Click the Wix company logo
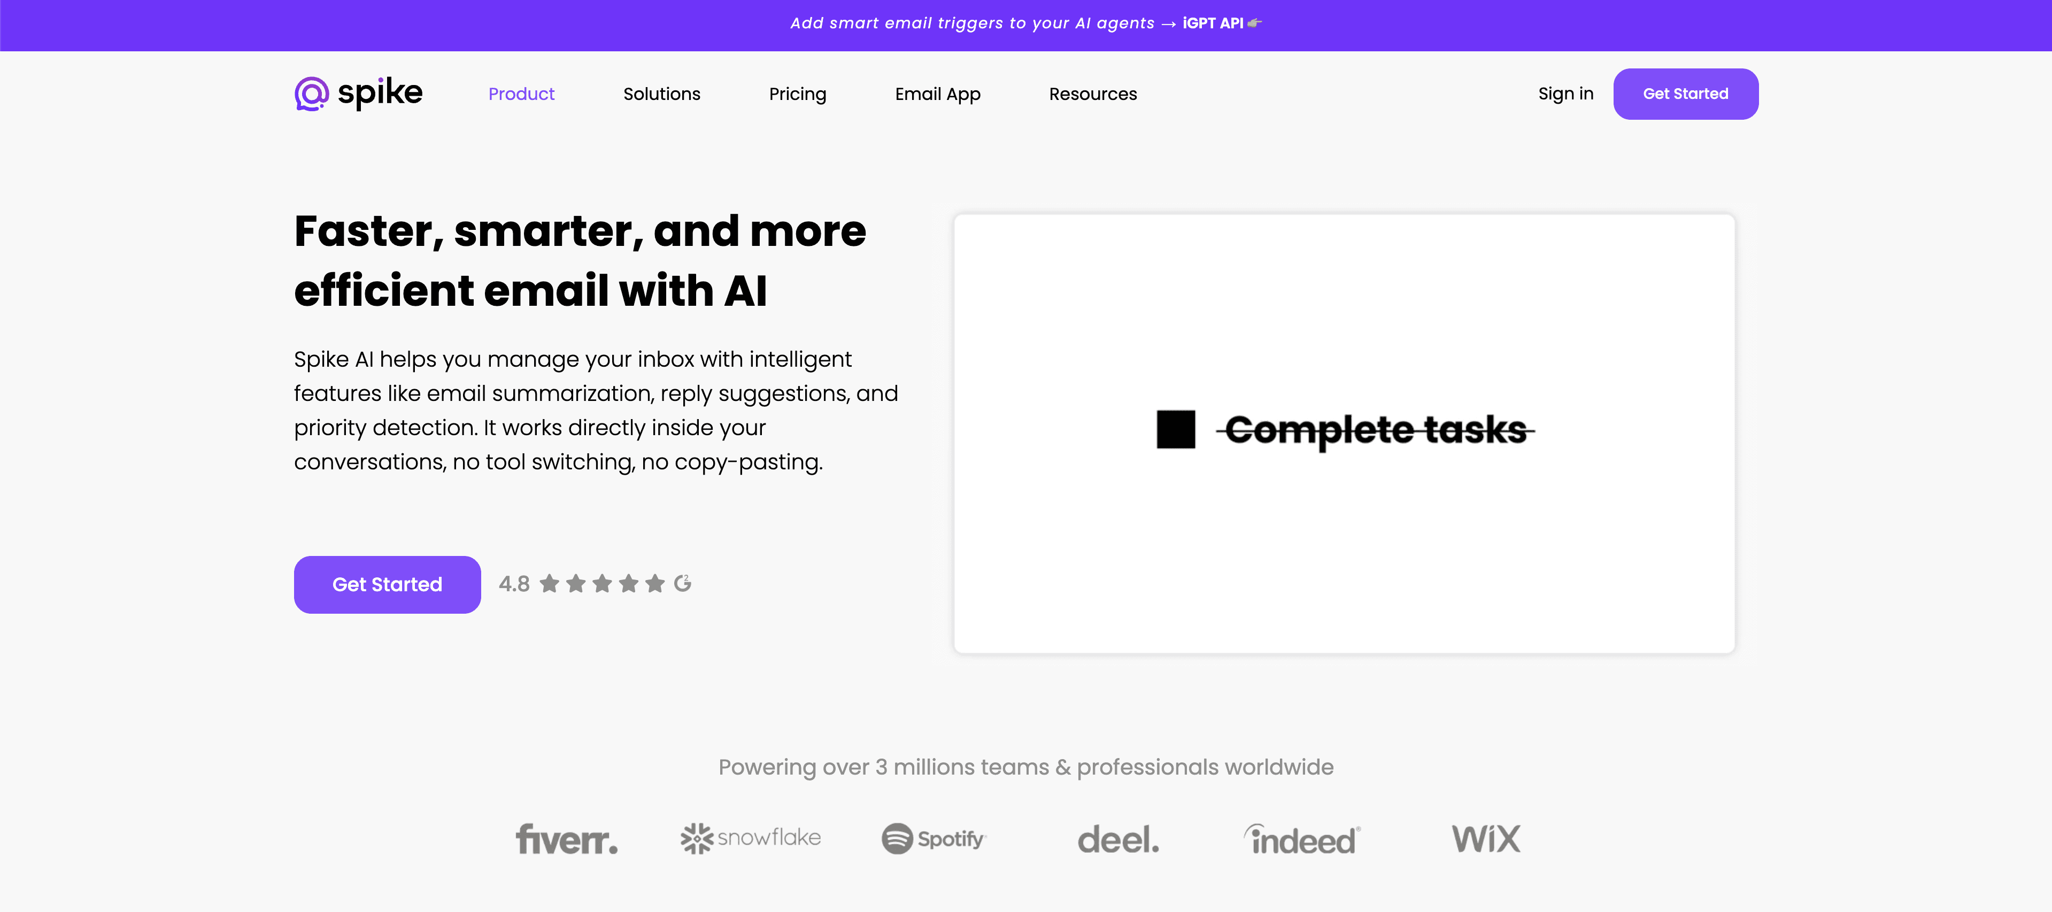 (x=1485, y=838)
